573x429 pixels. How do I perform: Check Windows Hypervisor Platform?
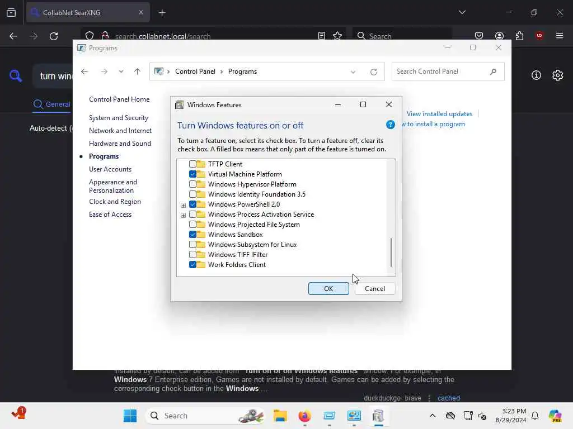click(x=192, y=184)
